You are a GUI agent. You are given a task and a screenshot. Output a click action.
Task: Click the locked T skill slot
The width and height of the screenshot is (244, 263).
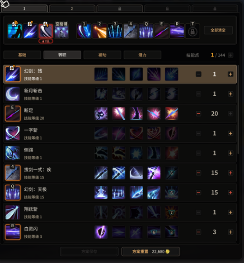click(192, 31)
